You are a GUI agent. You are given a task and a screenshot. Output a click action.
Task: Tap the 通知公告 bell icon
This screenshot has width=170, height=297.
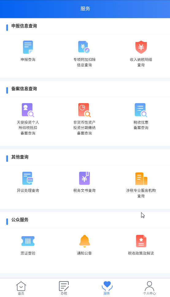(x=84, y=241)
